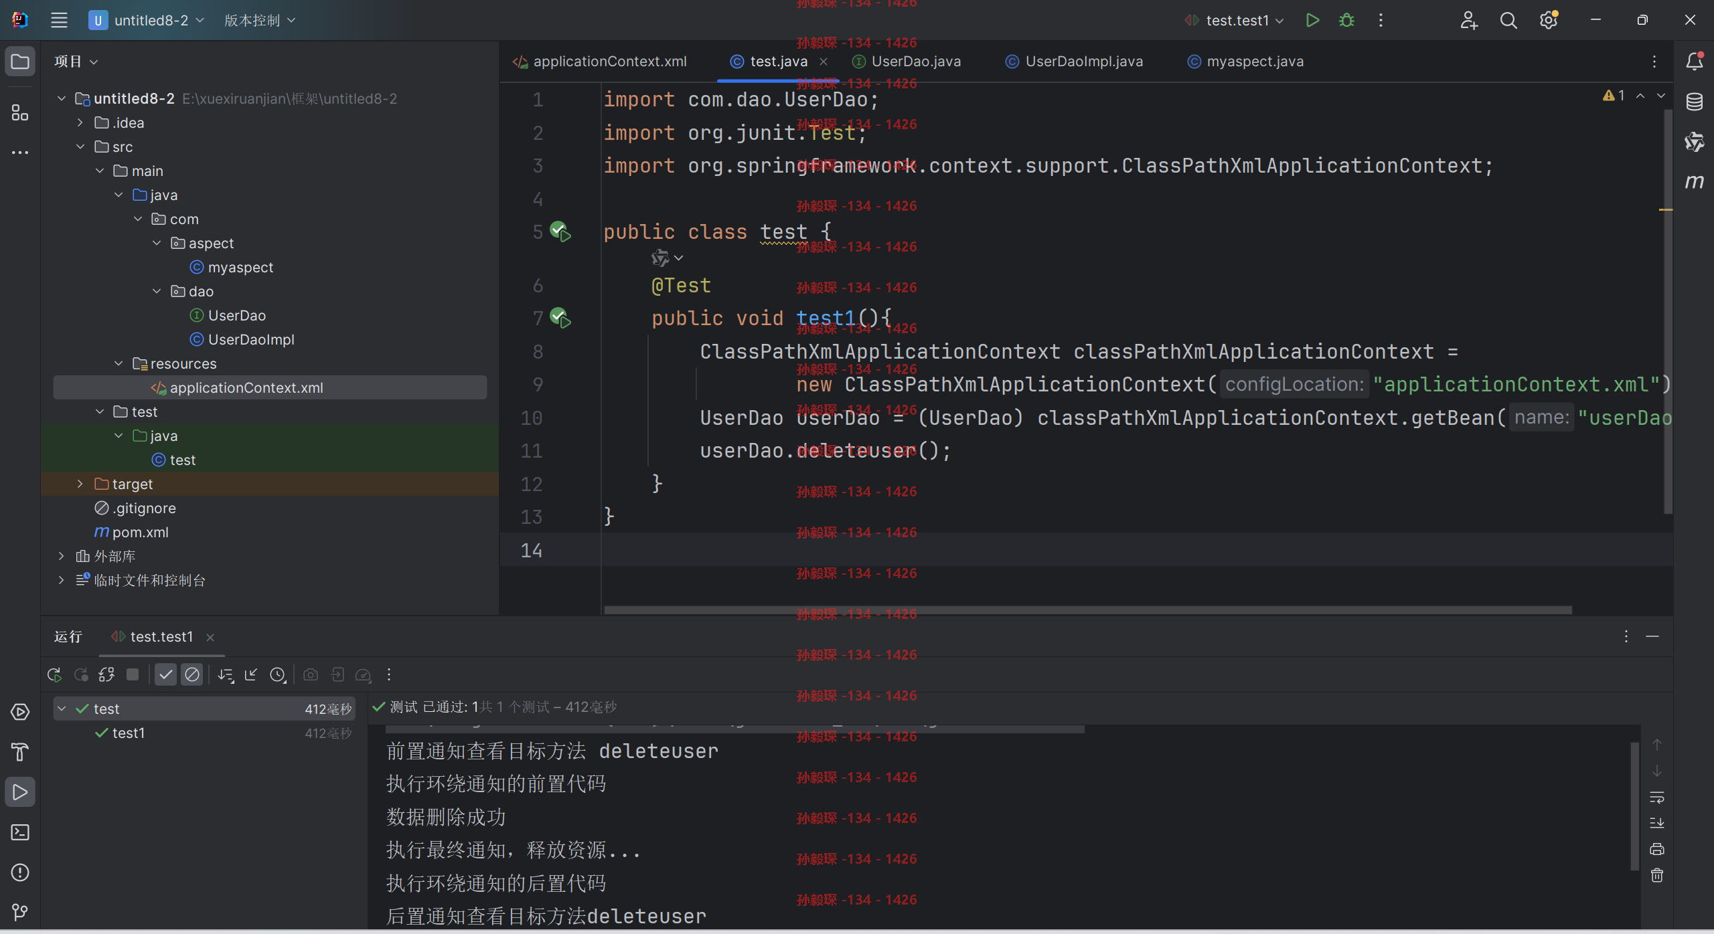The image size is (1714, 934).
Task: Open 项目 view dropdown
Action: click(x=76, y=62)
